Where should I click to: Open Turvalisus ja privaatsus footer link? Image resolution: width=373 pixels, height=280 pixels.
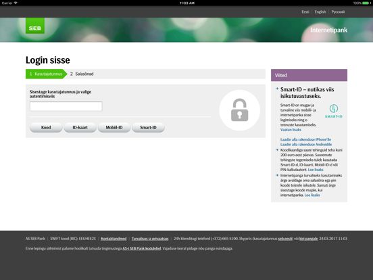150,239
